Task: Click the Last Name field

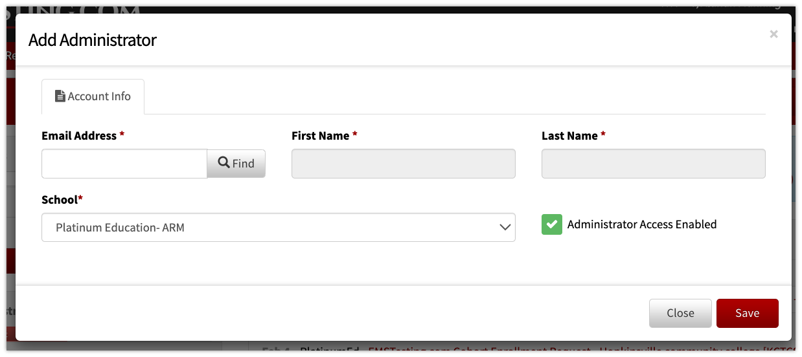Action: [x=654, y=164]
